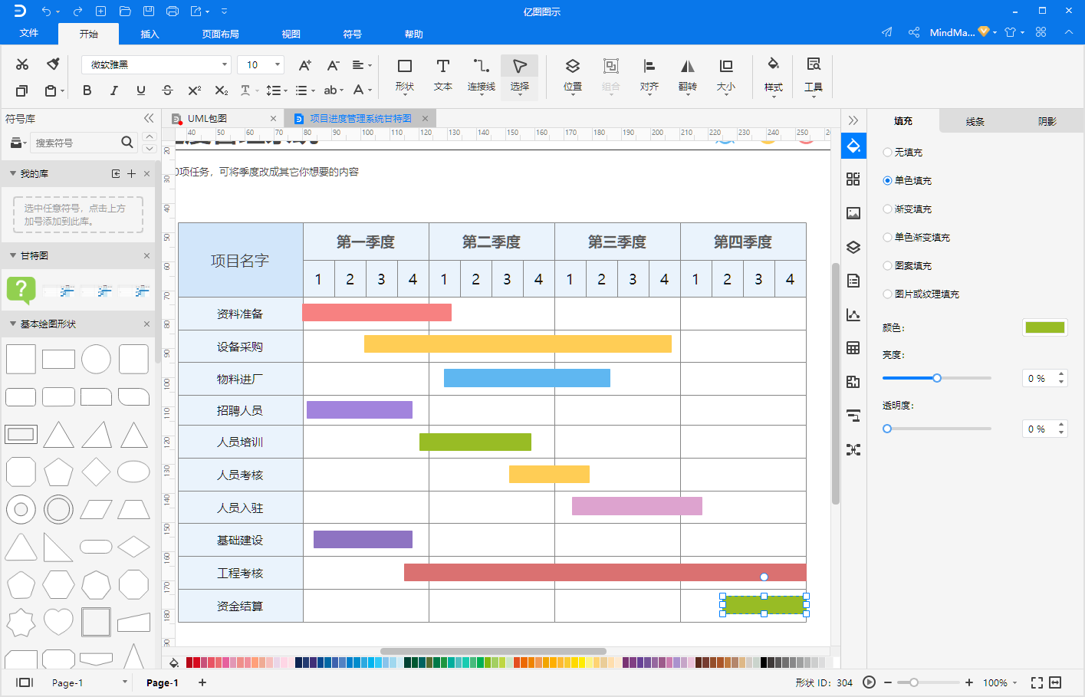Open the Layers sidebar icon

(853, 247)
